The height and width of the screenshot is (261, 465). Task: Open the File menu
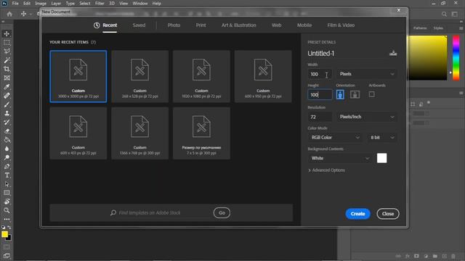15,4
